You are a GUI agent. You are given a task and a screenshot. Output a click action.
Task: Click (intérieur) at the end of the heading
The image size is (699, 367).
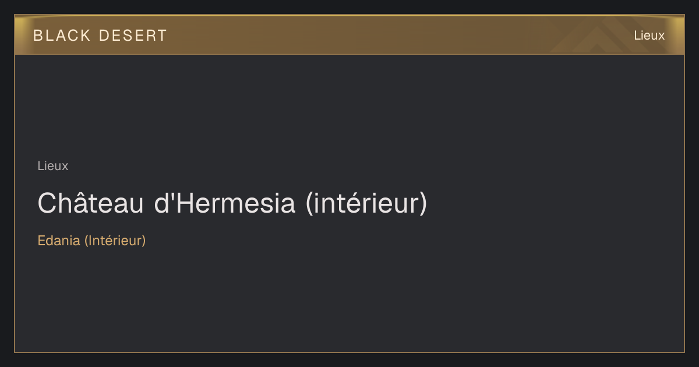point(366,203)
